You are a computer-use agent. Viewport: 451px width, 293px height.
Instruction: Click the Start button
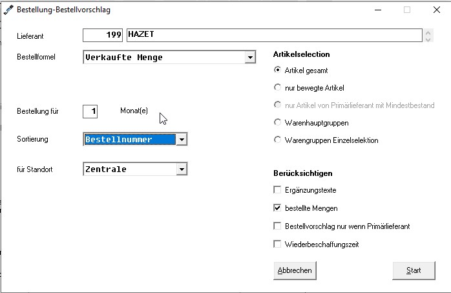414,270
